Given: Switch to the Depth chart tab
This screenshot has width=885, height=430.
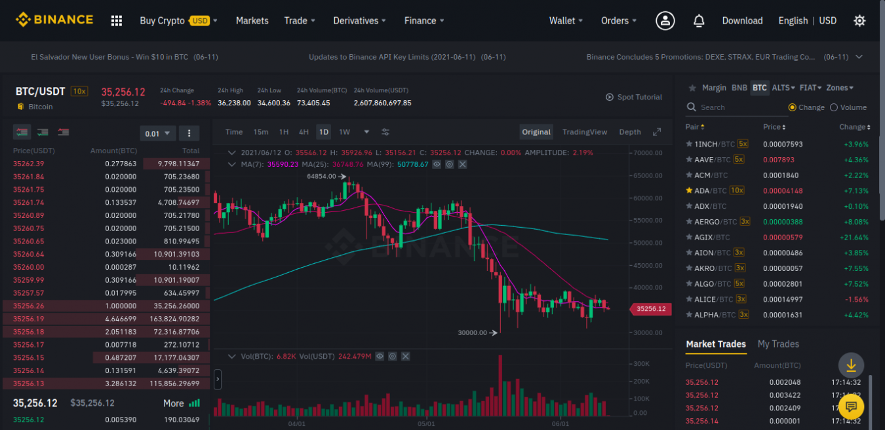Looking at the screenshot, I should pos(630,132).
